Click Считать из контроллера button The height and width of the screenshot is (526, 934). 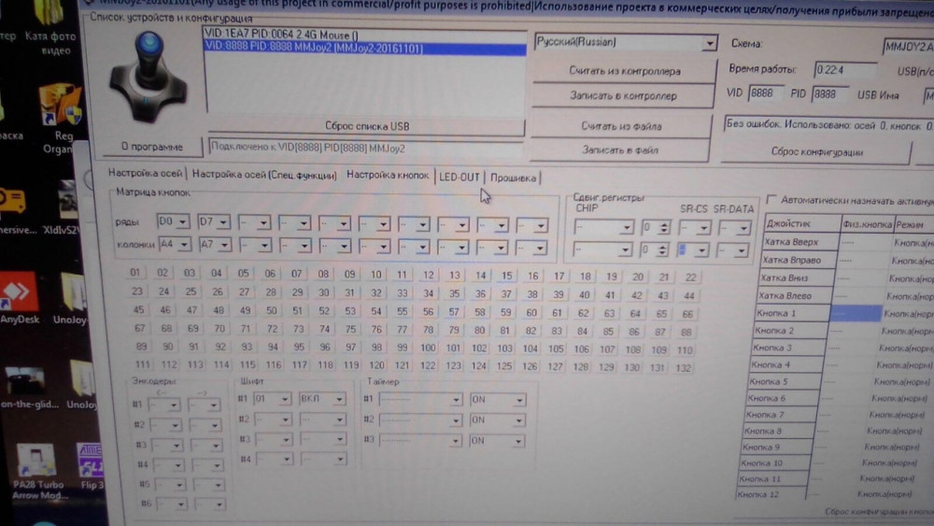(624, 71)
